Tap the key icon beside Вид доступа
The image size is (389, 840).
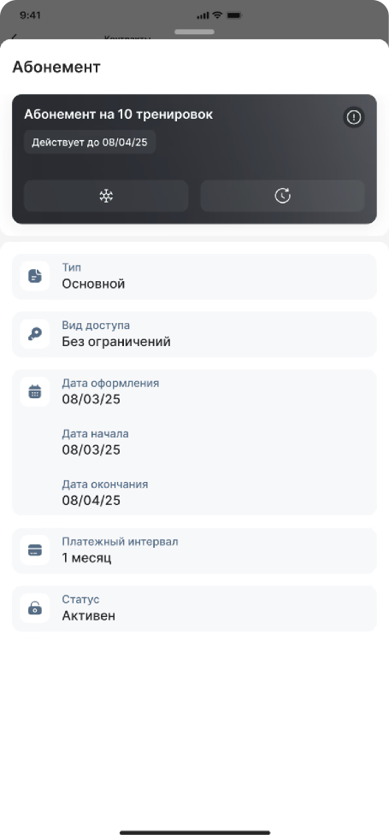tap(35, 334)
